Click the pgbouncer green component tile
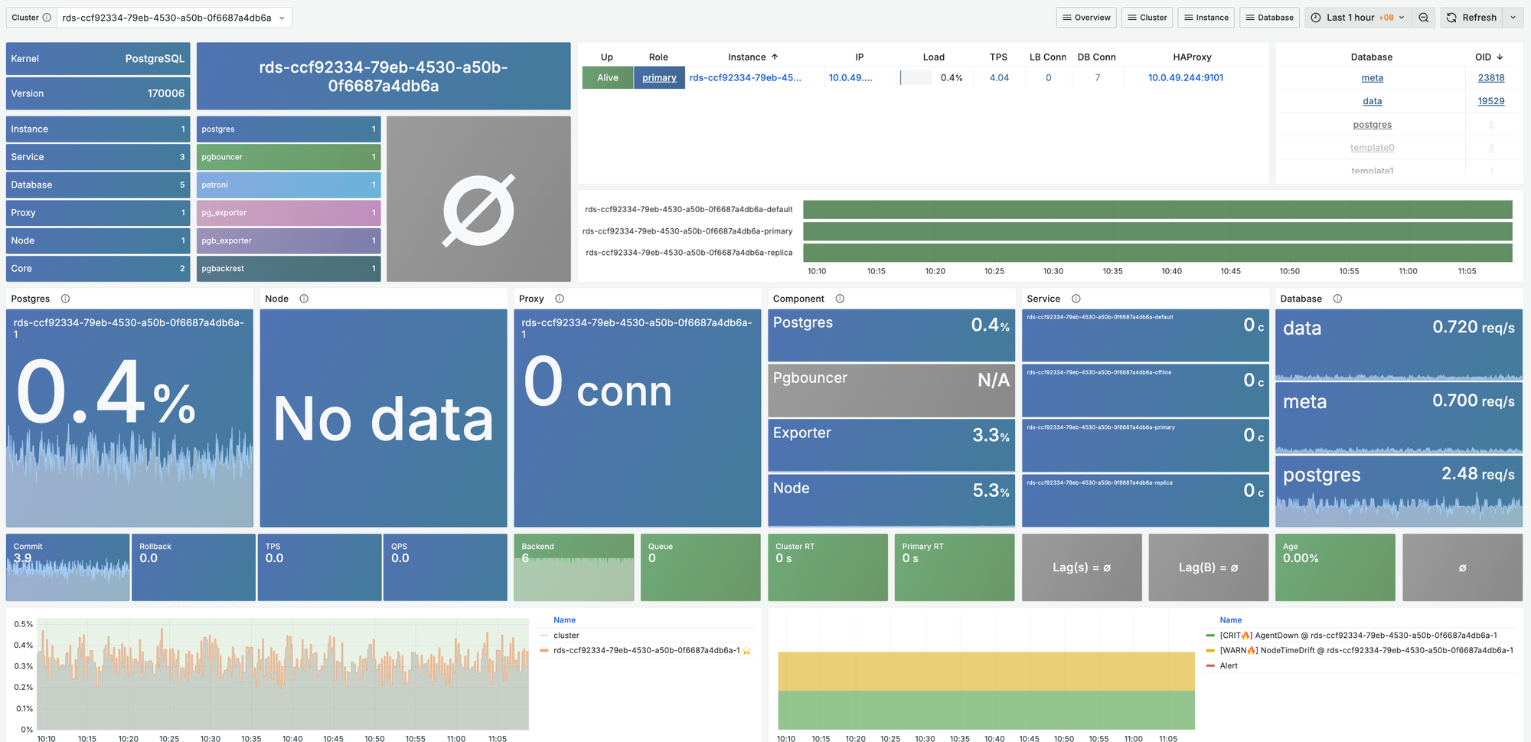Image resolution: width=1531 pixels, height=742 pixels. coord(288,157)
